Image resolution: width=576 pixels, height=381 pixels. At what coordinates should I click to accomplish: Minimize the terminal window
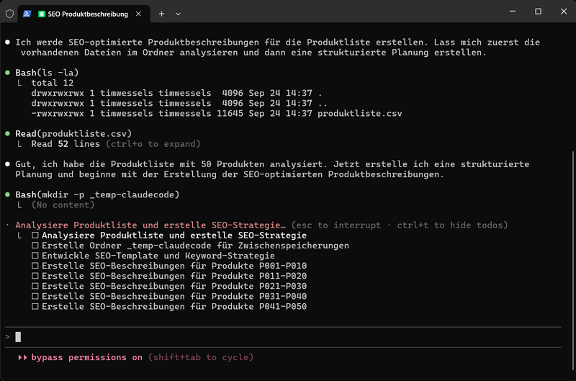(507, 12)
